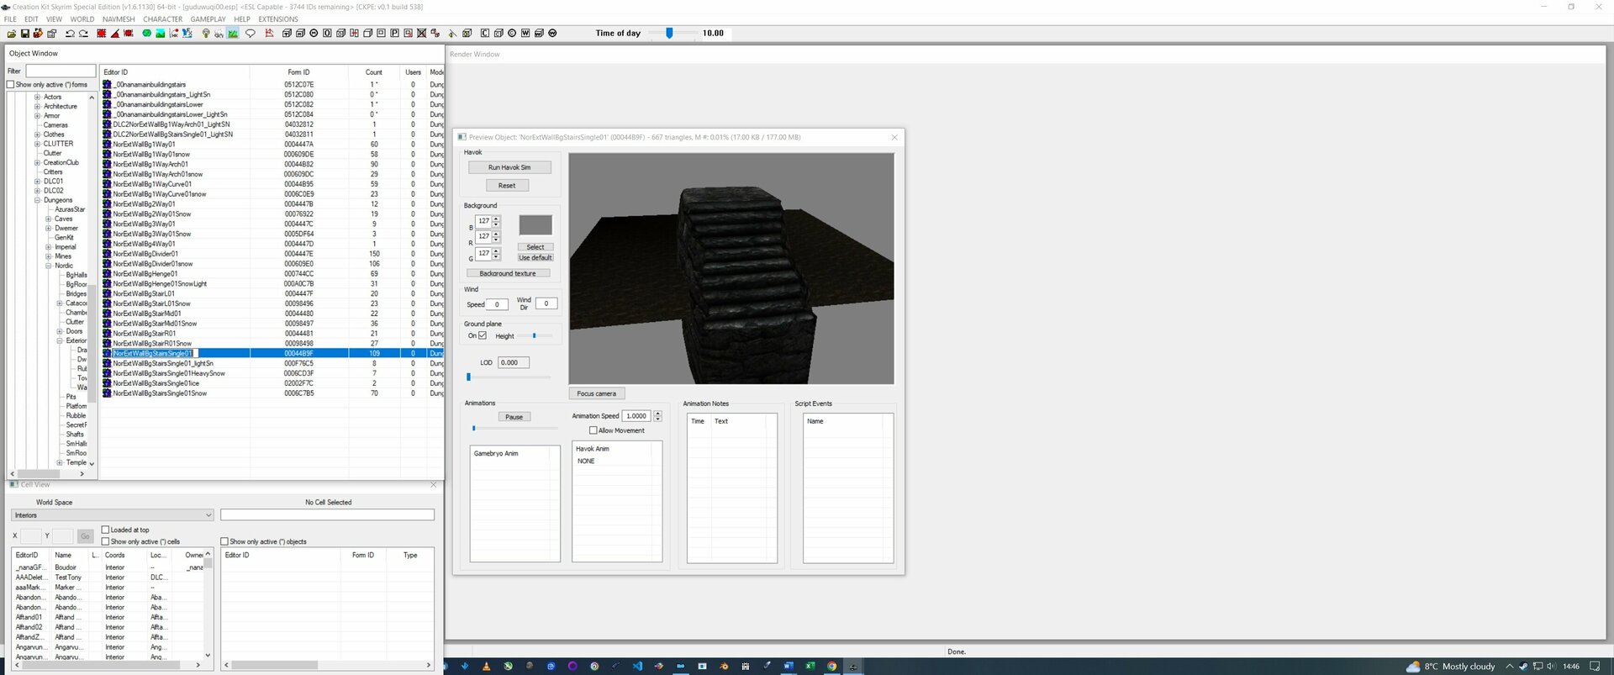1614x675 pixels.
Task: Click the boxed letter C toolbar icon
Action: [485, 34]
